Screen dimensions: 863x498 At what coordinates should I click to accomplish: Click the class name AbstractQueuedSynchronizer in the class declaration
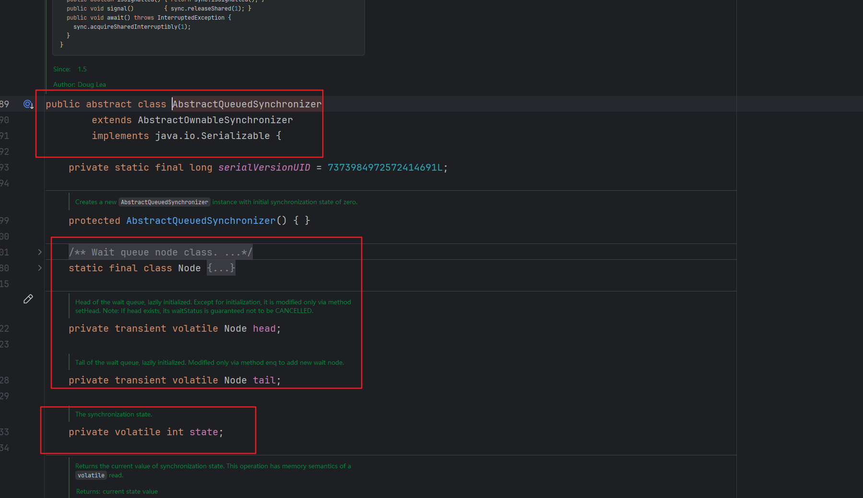coord(247,104)
